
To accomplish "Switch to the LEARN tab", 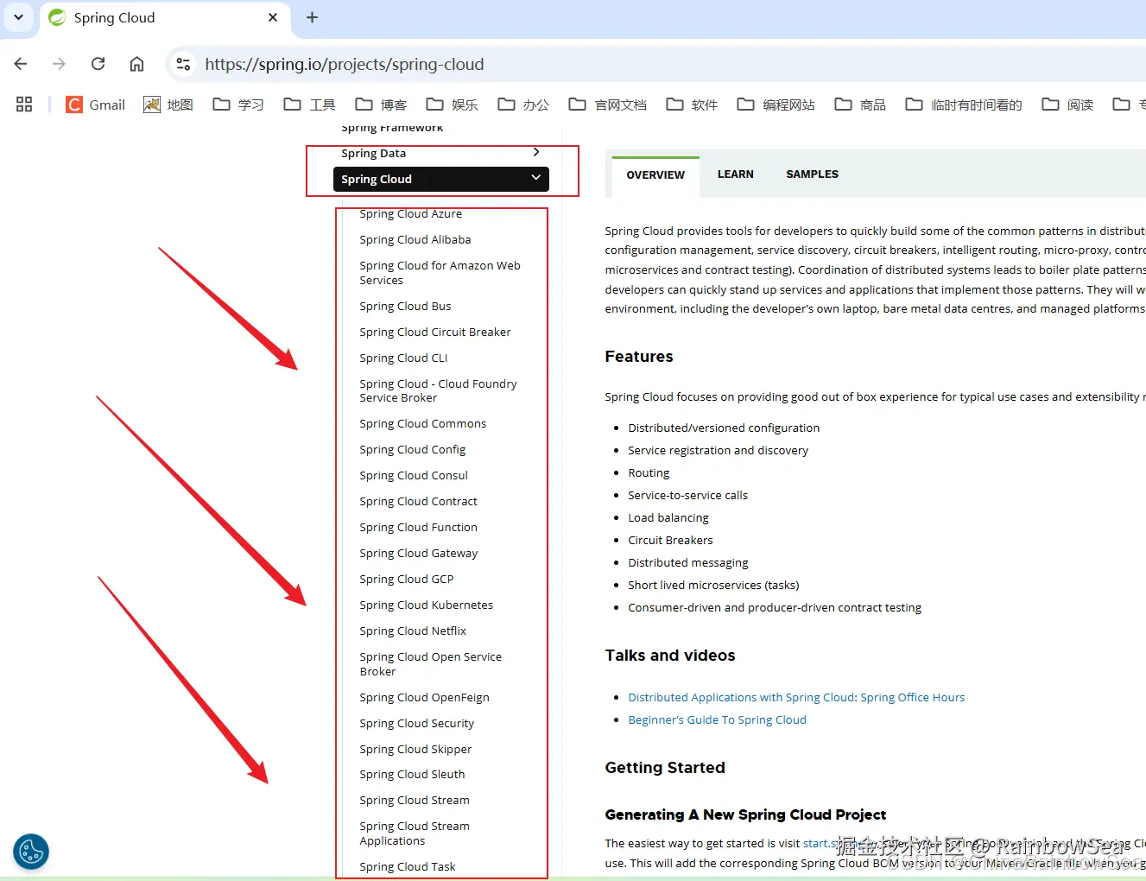I will [736, 174].
